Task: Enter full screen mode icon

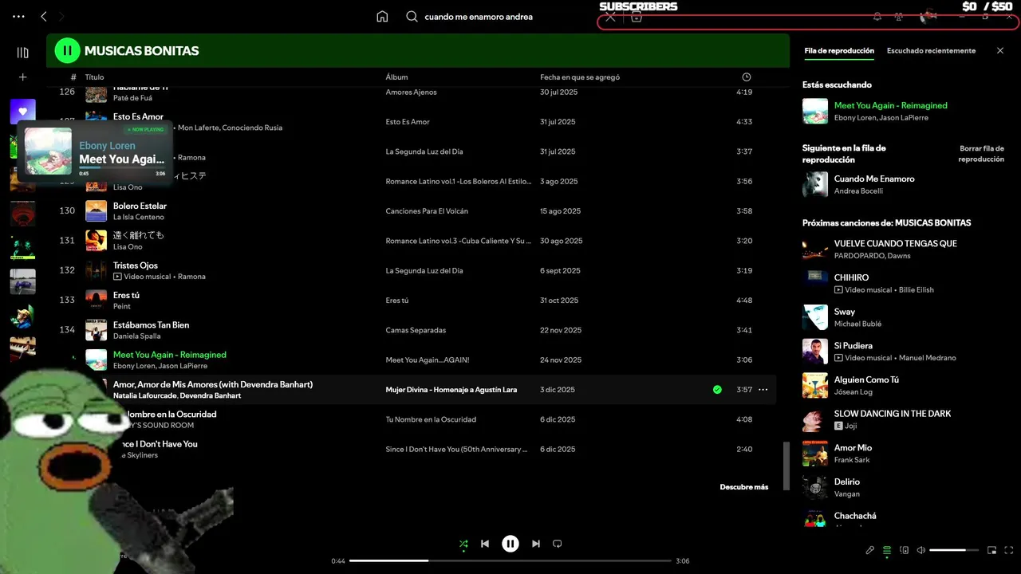Action: [x=1009, y=550]
